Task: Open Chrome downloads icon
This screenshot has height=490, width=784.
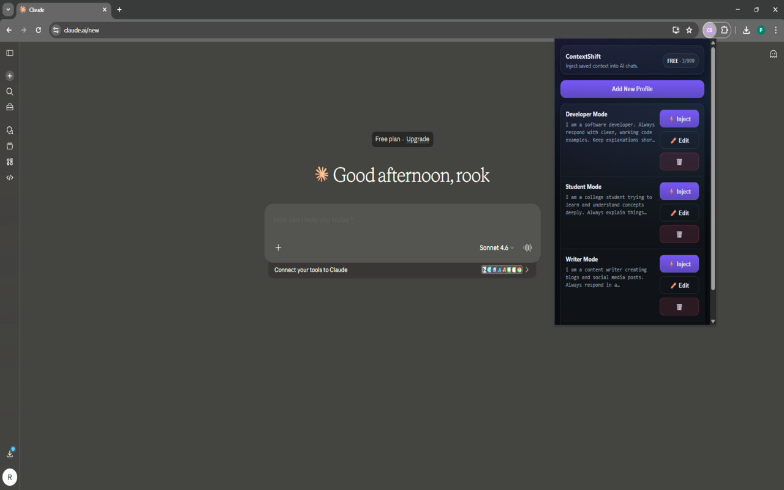Action: pos(746,30)
